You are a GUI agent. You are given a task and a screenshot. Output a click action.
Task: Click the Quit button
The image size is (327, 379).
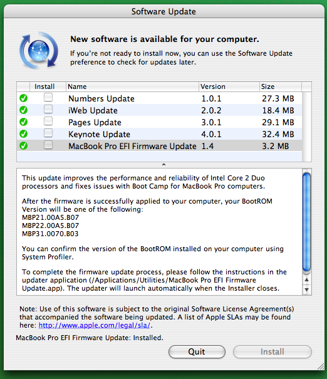[197, 351]
